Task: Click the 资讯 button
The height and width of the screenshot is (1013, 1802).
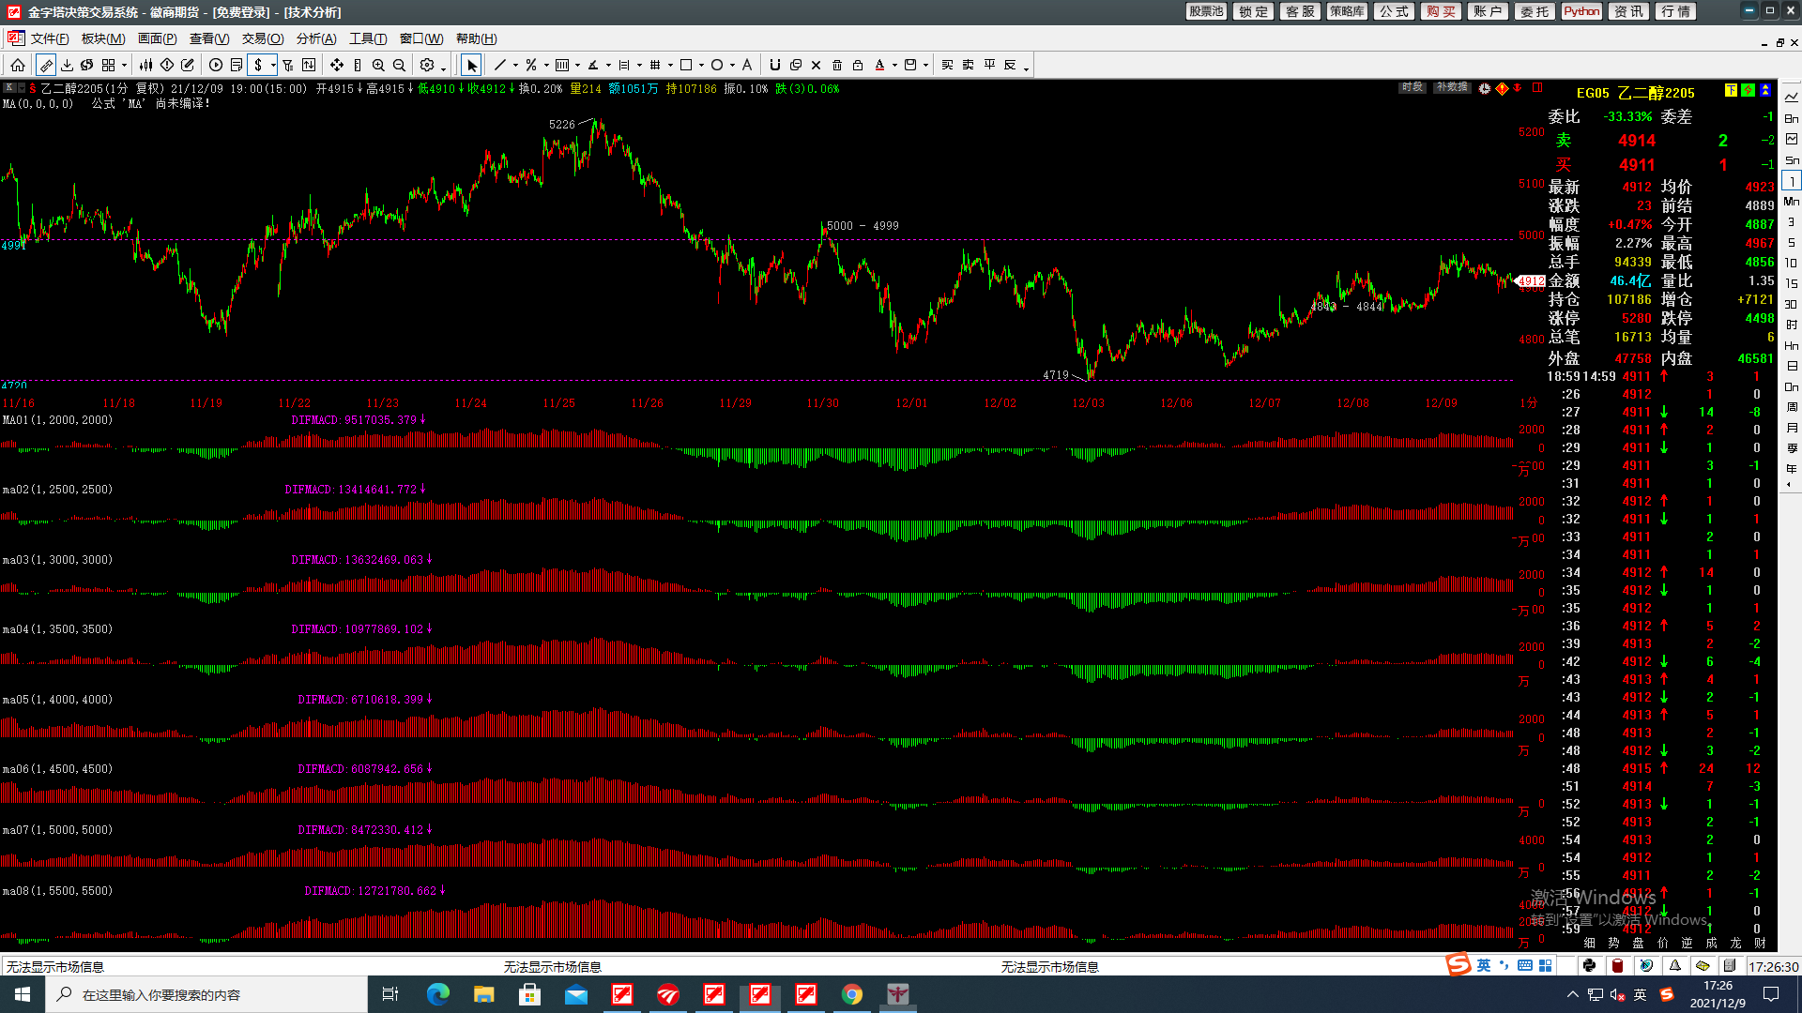Action: pyautogui.click(x=1628, y=11)
